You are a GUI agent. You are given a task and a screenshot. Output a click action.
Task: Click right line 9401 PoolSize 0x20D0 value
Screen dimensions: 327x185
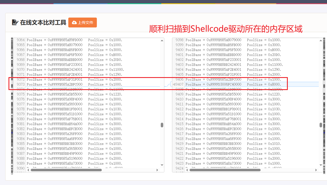click(x=274, y=55)
